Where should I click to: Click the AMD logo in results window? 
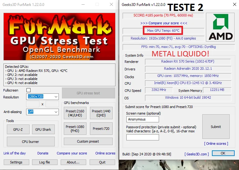[220, 27]
